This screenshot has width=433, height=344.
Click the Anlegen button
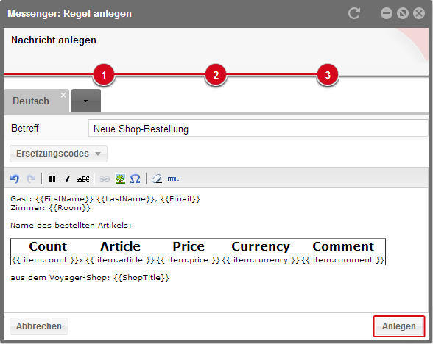399,326
